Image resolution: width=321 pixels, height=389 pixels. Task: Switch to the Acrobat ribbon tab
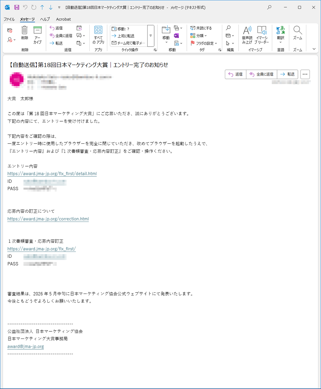pos(63,19)
